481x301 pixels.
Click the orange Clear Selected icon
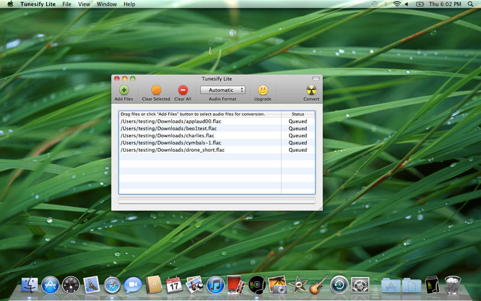(x=156, y=90)
